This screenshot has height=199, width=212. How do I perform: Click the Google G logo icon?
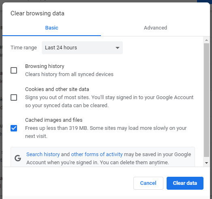(x=18, y=158)
